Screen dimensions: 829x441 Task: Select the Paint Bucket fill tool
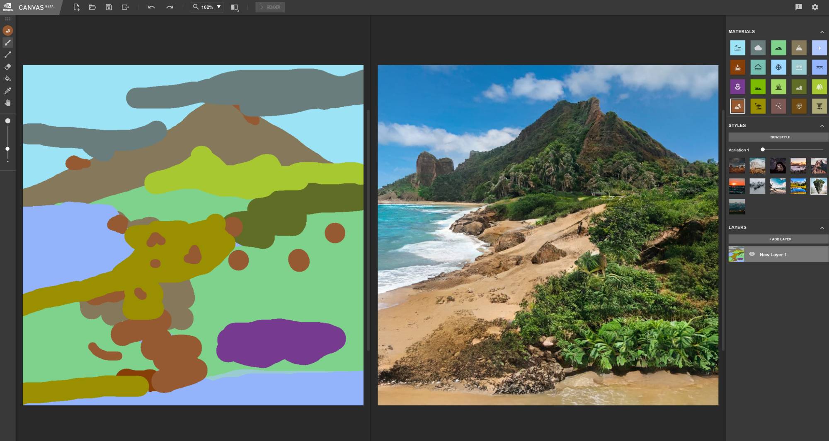coord(7,78)
